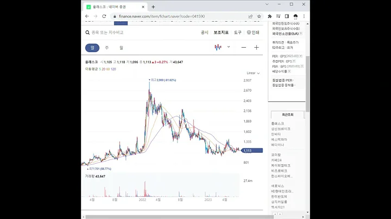
Task: Open the Chrome profile avatar
Action: pyautogui.click(x=295, y=16)
